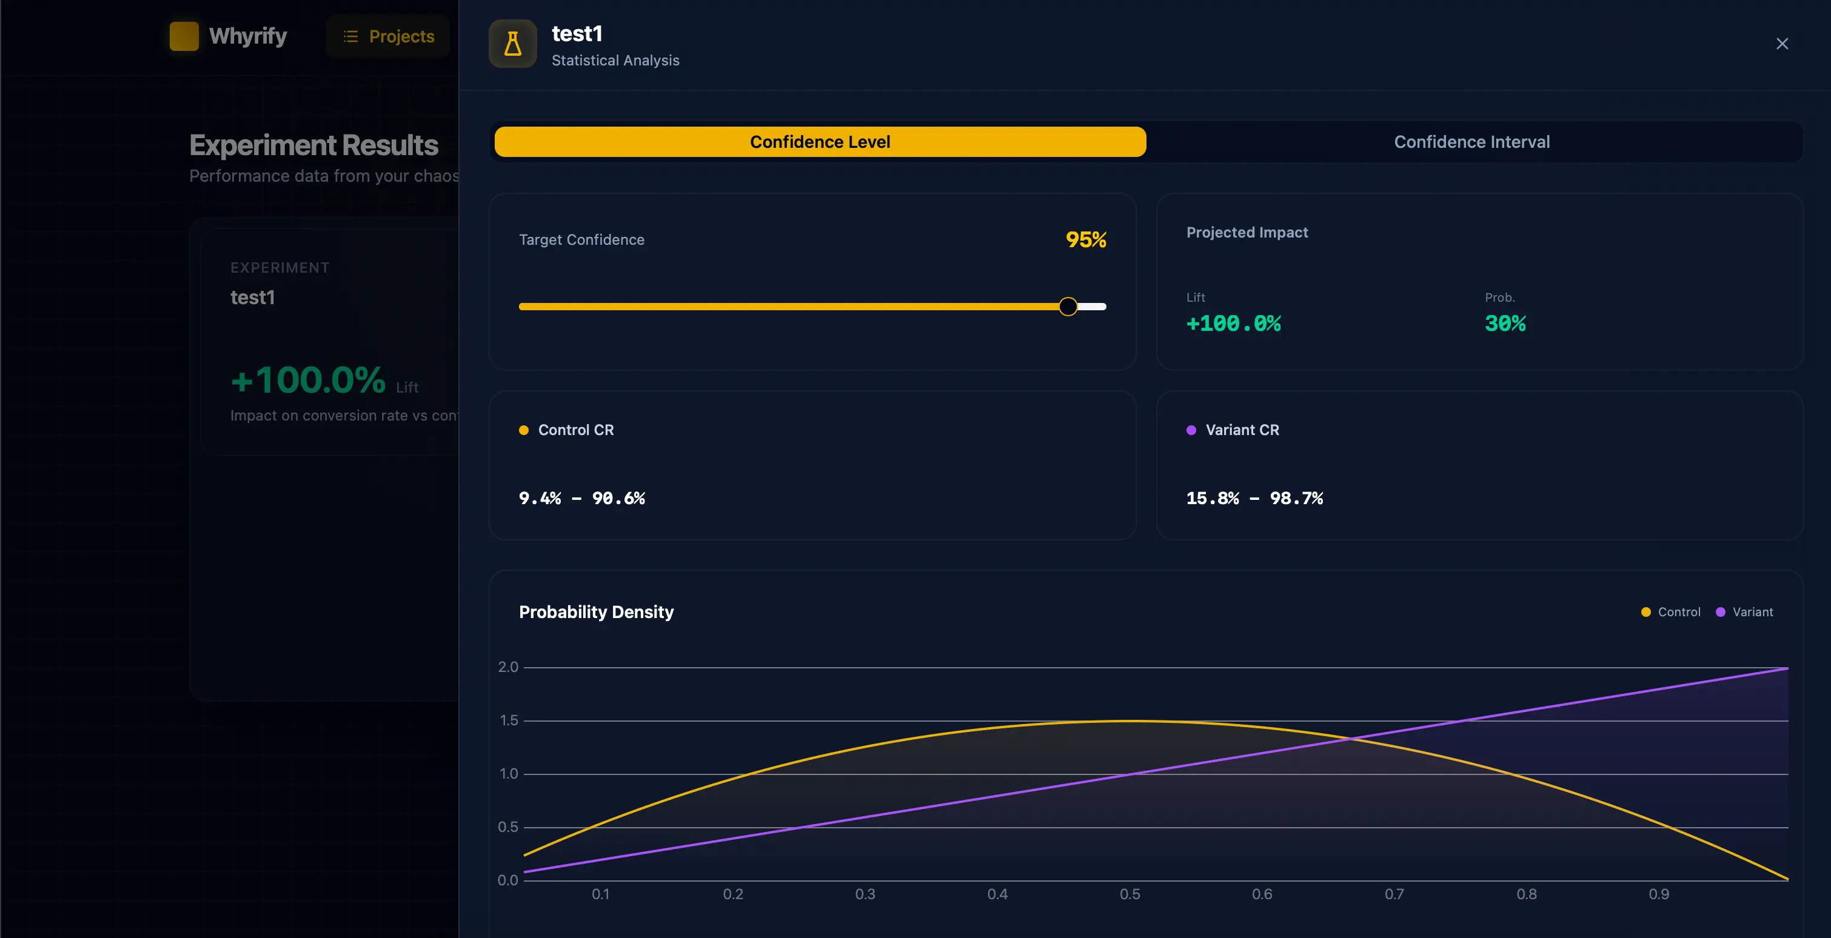Select the flask icon beside test1
The width and height of the screenshot is (1831, 938).
(x=512, y=44)
